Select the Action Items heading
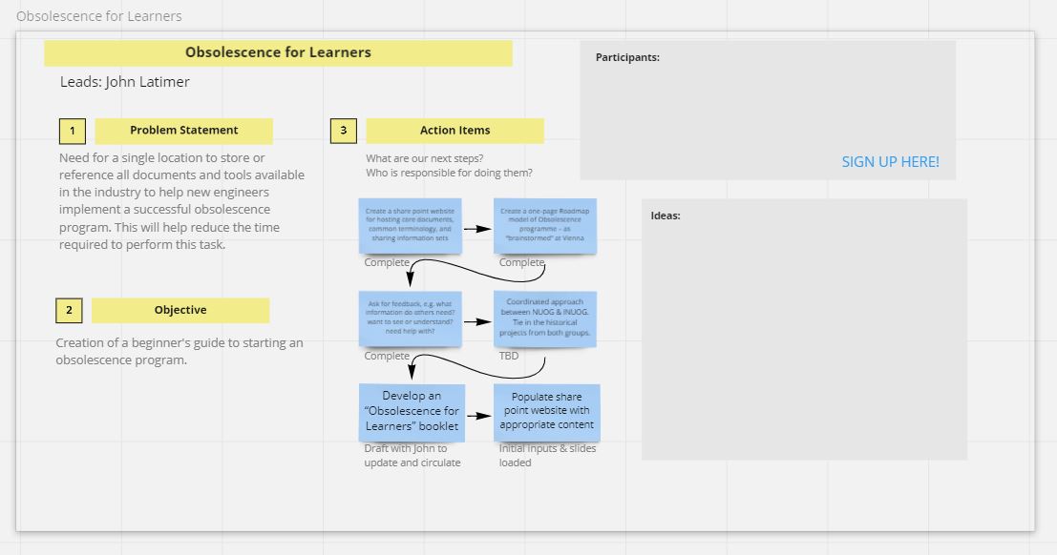 point(455,131)
